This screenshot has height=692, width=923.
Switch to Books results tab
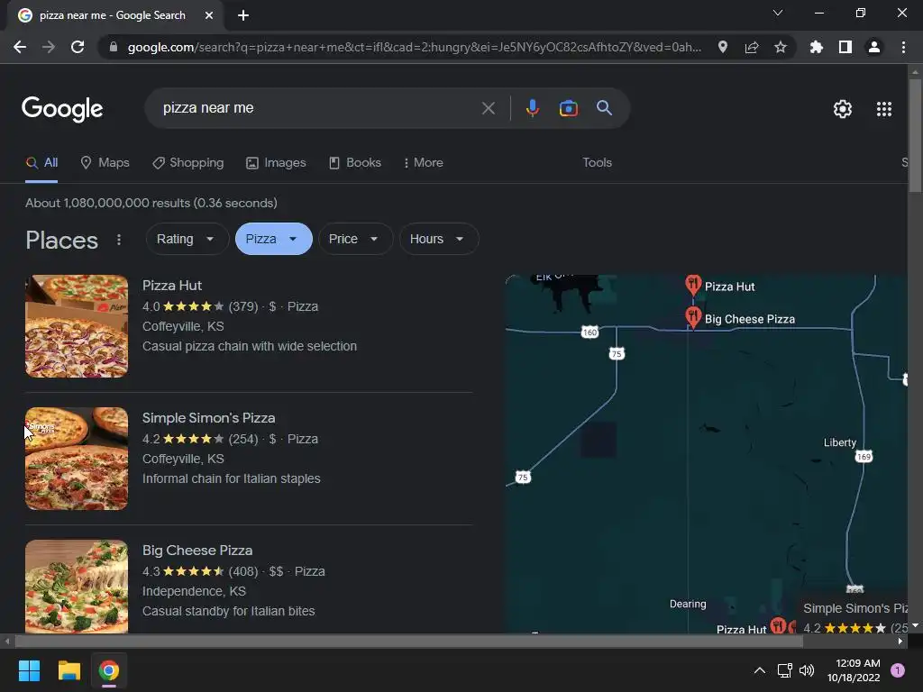[355, 163]
